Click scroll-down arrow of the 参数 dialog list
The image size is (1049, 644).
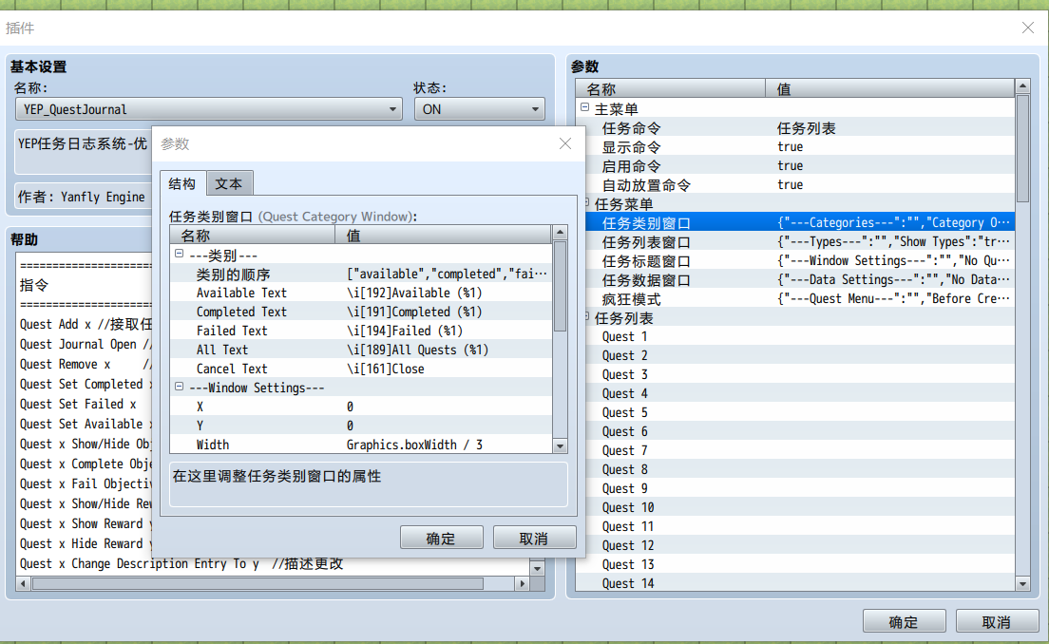point(560,446)
